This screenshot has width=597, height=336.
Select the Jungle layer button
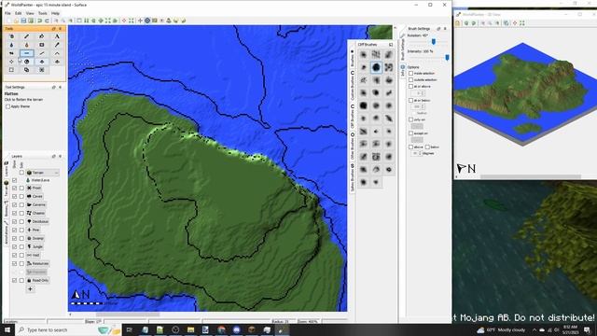click(x=35, y=246)
